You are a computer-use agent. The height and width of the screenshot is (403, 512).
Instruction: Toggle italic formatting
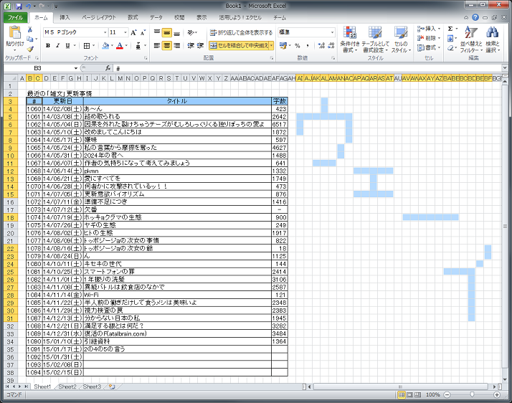[57, 45]
